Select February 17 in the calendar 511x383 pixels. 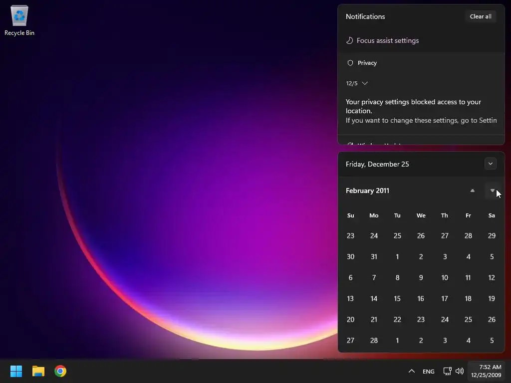click(x=445, y=298)
